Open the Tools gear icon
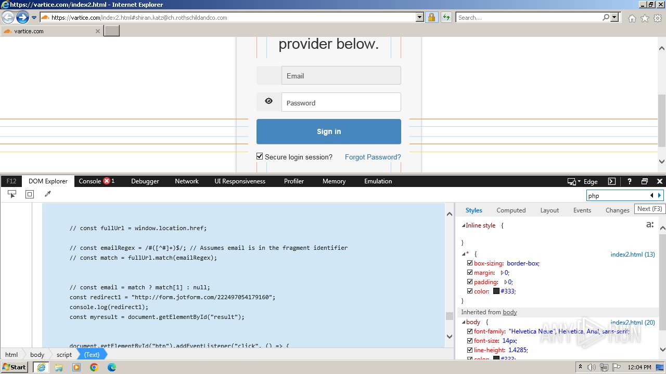The height and width of the screenshot is (374, 666). [x=658, y=18]
